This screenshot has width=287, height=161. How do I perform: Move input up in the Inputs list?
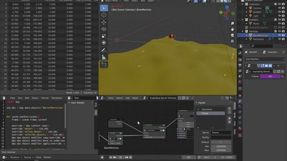(229, 119)
